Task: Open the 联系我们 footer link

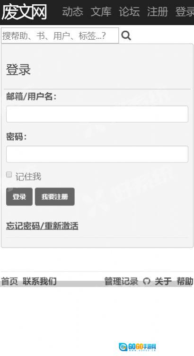Action: (x=39, y=281)
